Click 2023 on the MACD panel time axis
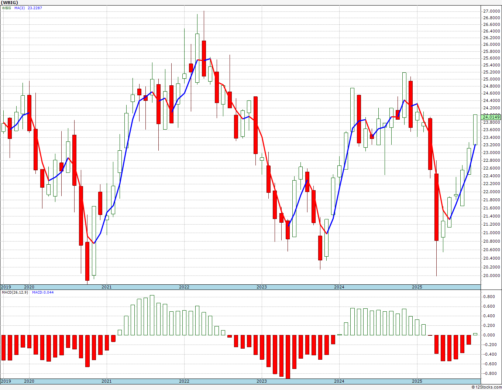The height and width of the screenshot is (390, 502). 262,381
